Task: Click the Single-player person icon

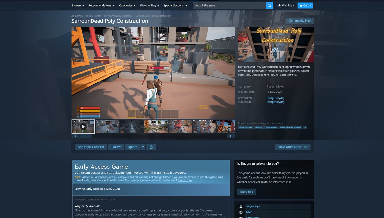Action: tap(241, 206)
